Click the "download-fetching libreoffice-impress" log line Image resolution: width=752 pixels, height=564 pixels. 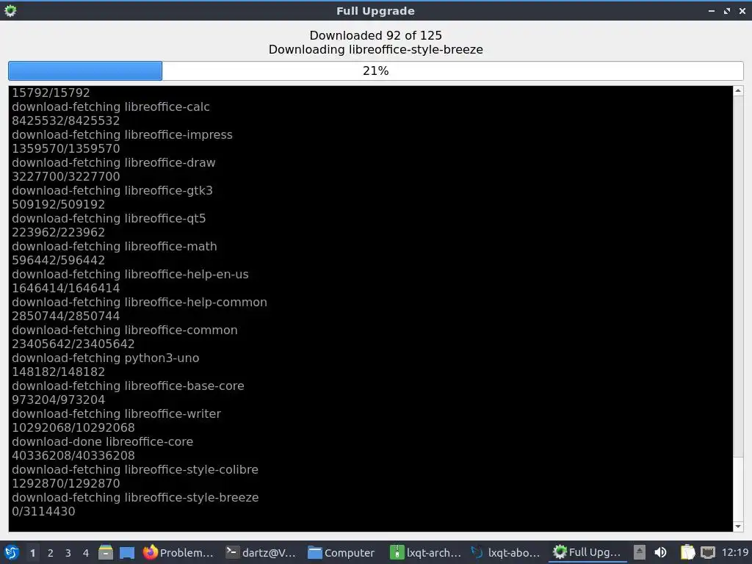pyautogui.click(x=123, y=135)
